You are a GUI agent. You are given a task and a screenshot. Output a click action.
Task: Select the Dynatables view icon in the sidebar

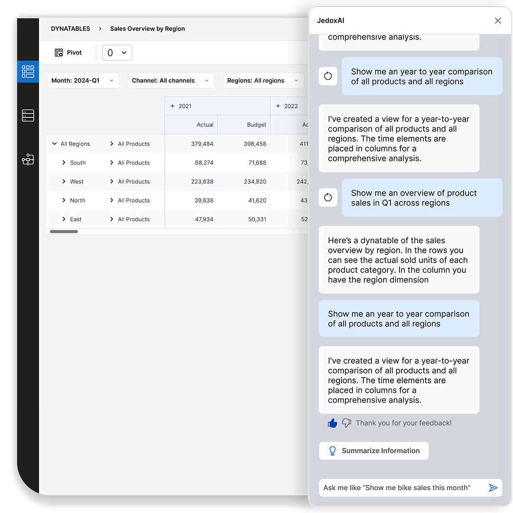coord(28,72)
